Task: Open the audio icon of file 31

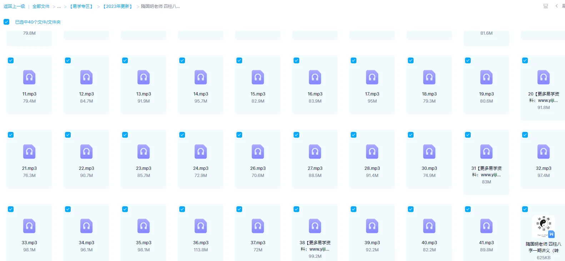Action: 486,152
